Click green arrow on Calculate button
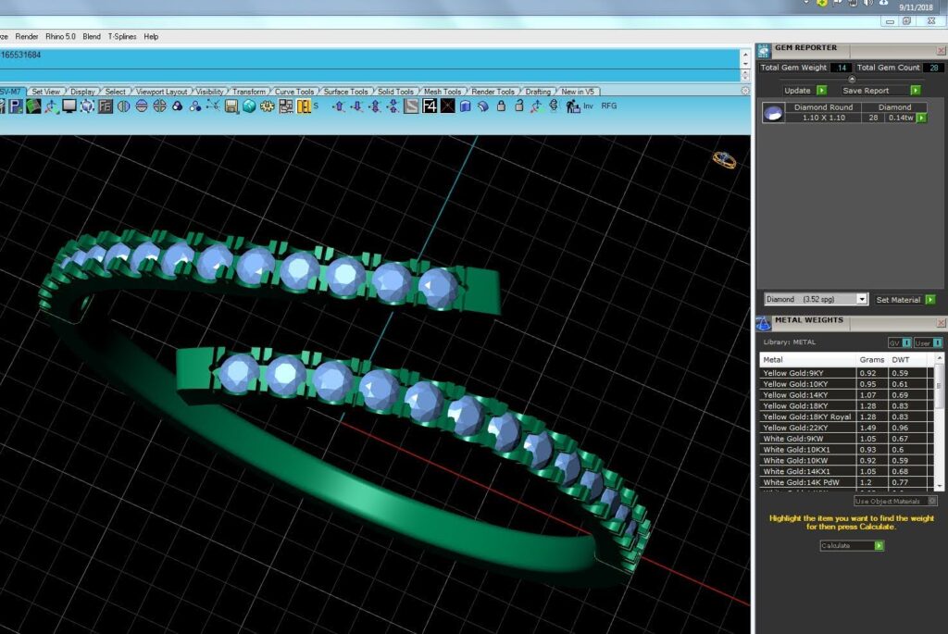 pyautogui.click(x=879, y=546)
